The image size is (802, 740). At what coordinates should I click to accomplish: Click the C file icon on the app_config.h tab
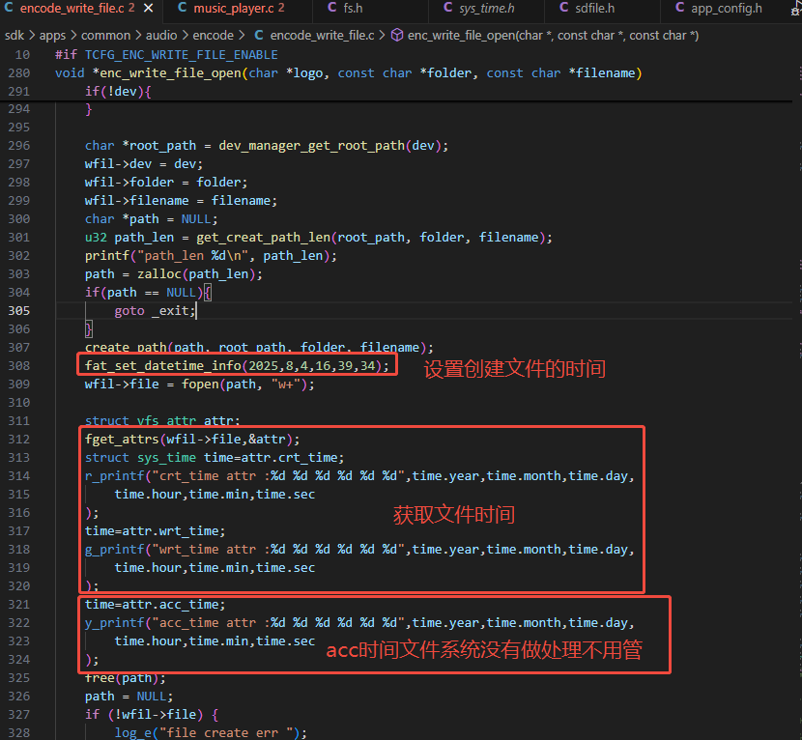(679, 8)
